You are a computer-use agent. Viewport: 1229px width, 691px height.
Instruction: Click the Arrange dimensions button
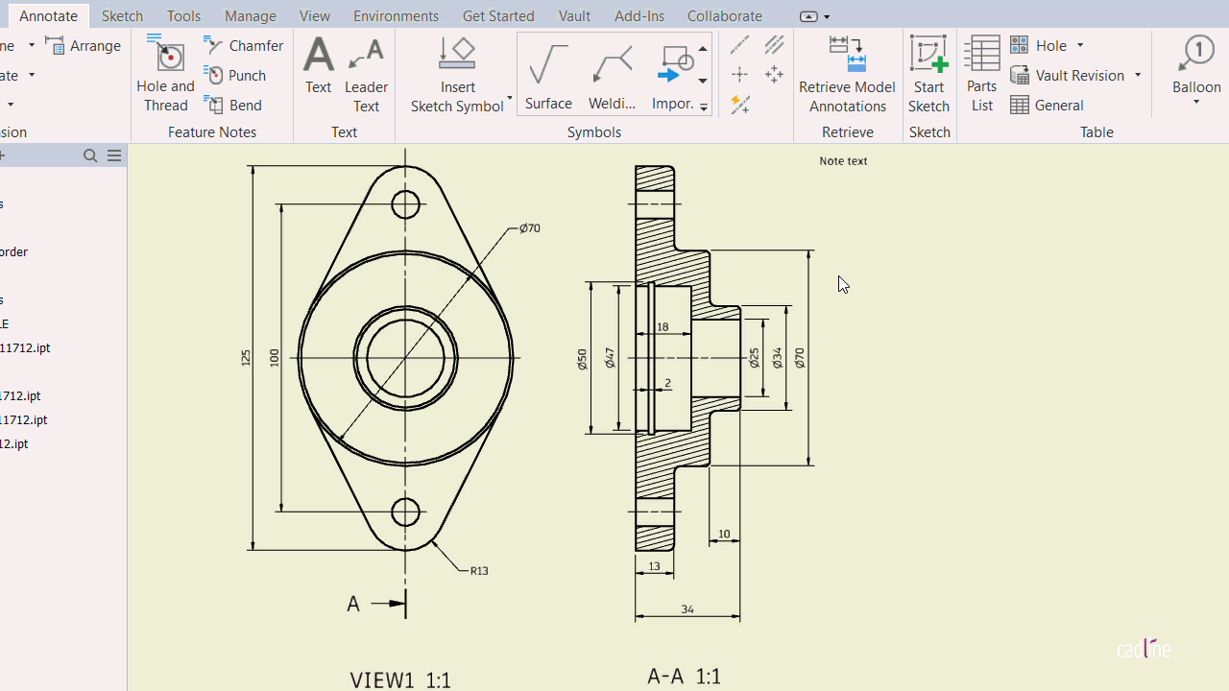[84, 45]
